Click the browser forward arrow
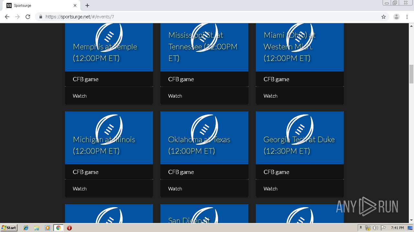The height and width of the screenshot is (232, 414). (17, 17)
